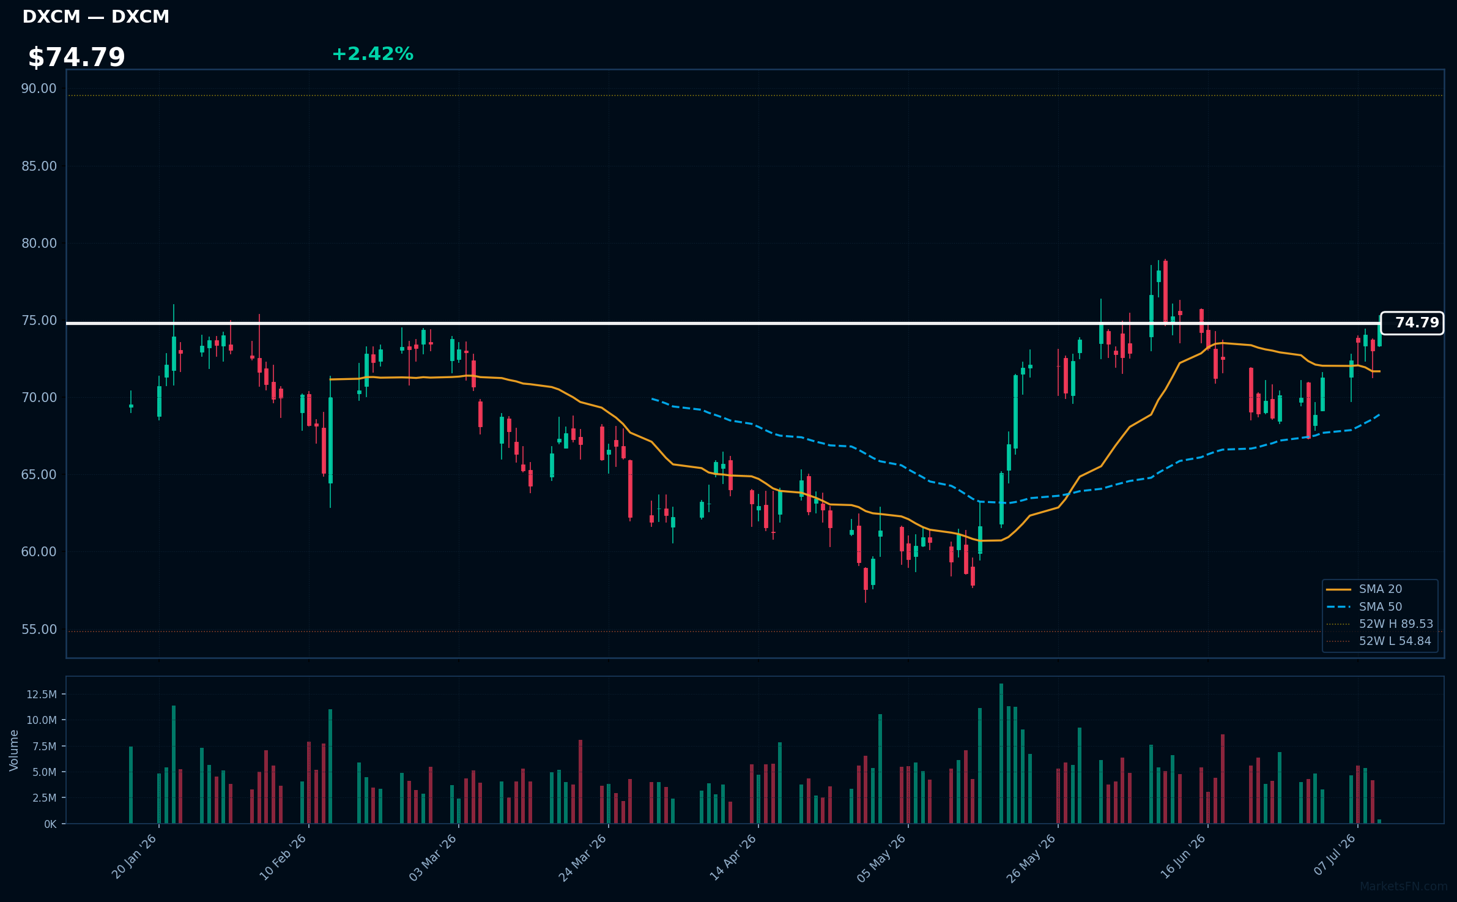Click the 7.5M volume axis label

click(45, 747)
